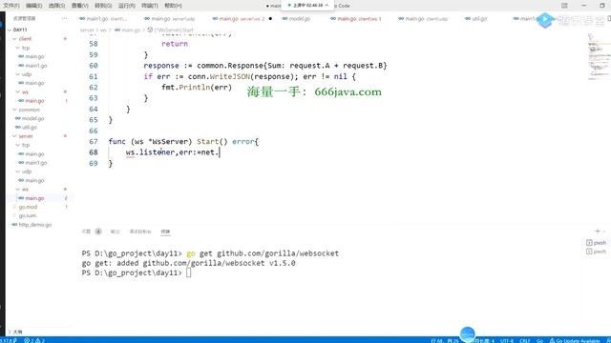
Task: Switch to the main.go client\udp editor tab
Action: pyautogui.click(x=423, y=19)
